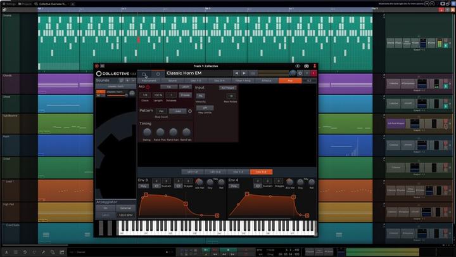Open the Pattern Step Count dropdown
456x257 pixels.
pos(161,111)
